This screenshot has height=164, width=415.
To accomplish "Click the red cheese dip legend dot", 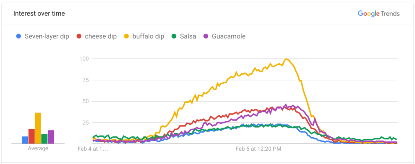I will tap(79, 36).
